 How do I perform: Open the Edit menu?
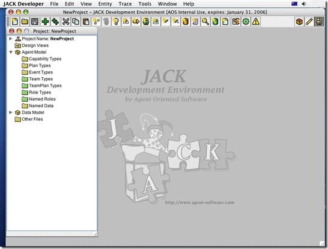(70, 4)
